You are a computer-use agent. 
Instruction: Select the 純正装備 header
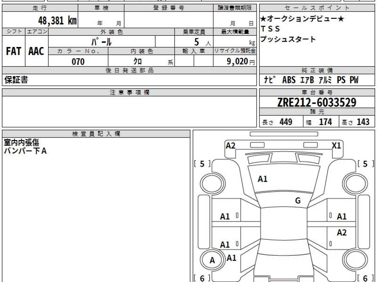[317, 70]
